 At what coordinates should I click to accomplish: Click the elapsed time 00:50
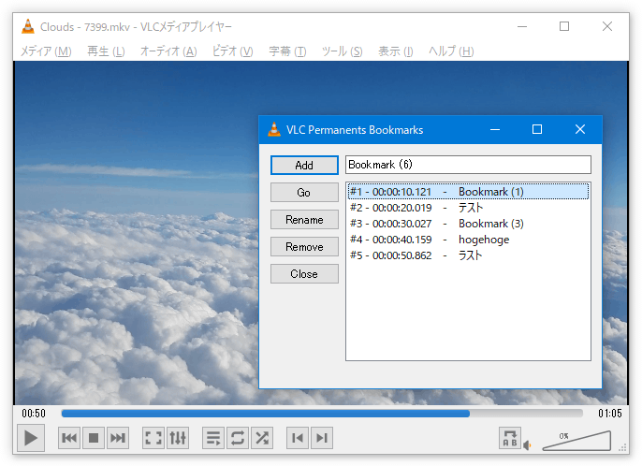(x=34, y=414)
